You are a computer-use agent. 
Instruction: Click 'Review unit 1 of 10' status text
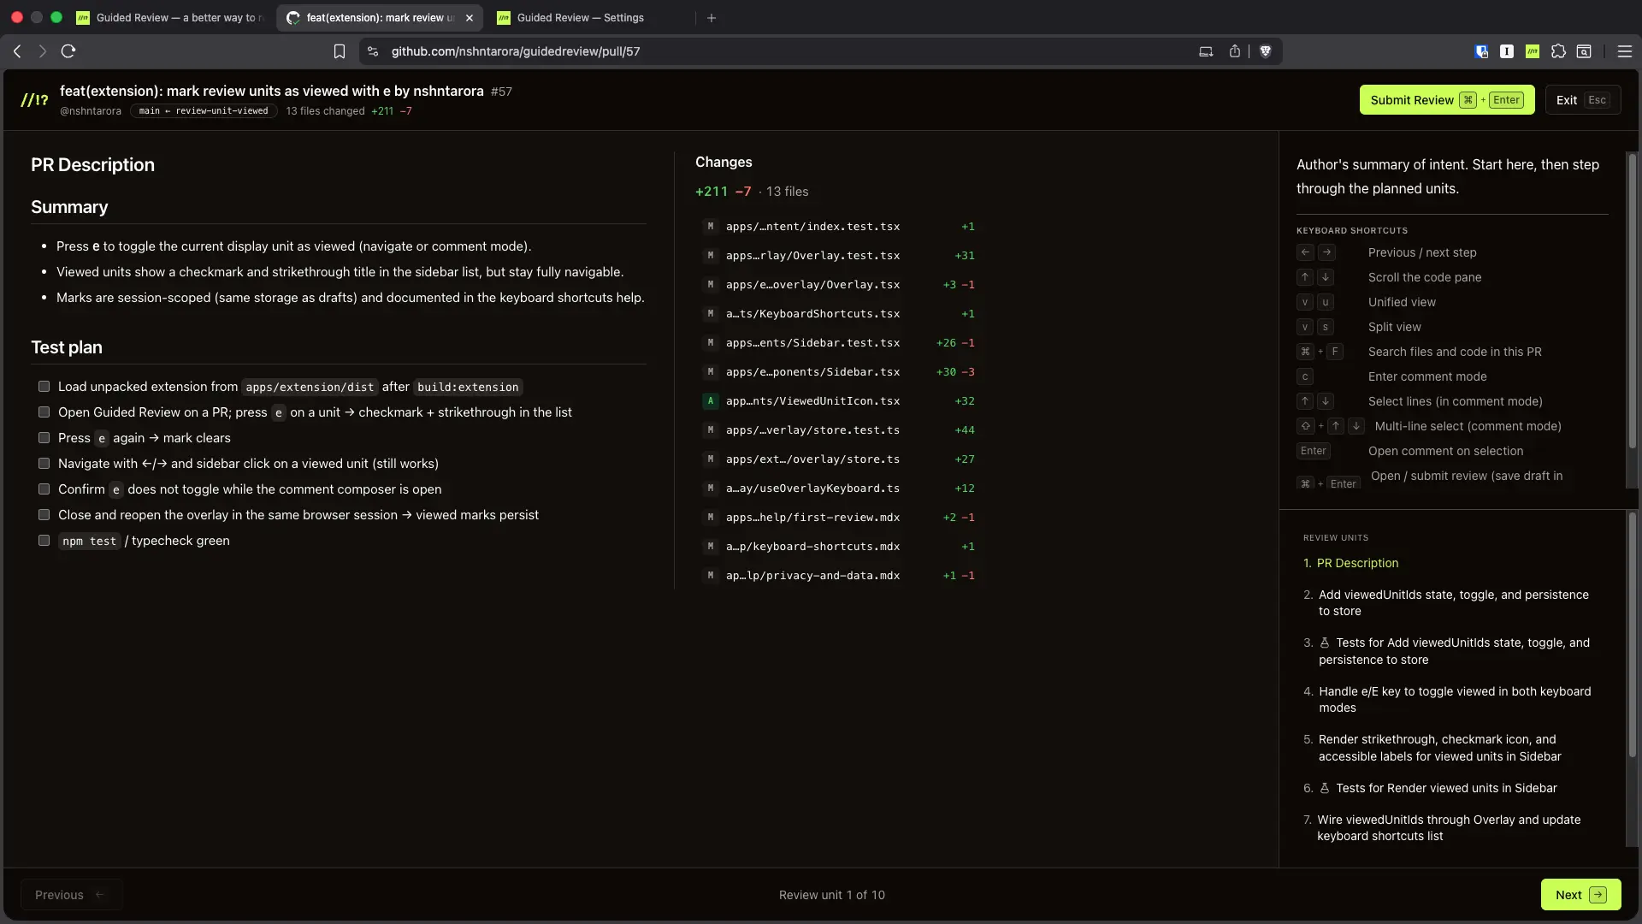click(831, 895)
